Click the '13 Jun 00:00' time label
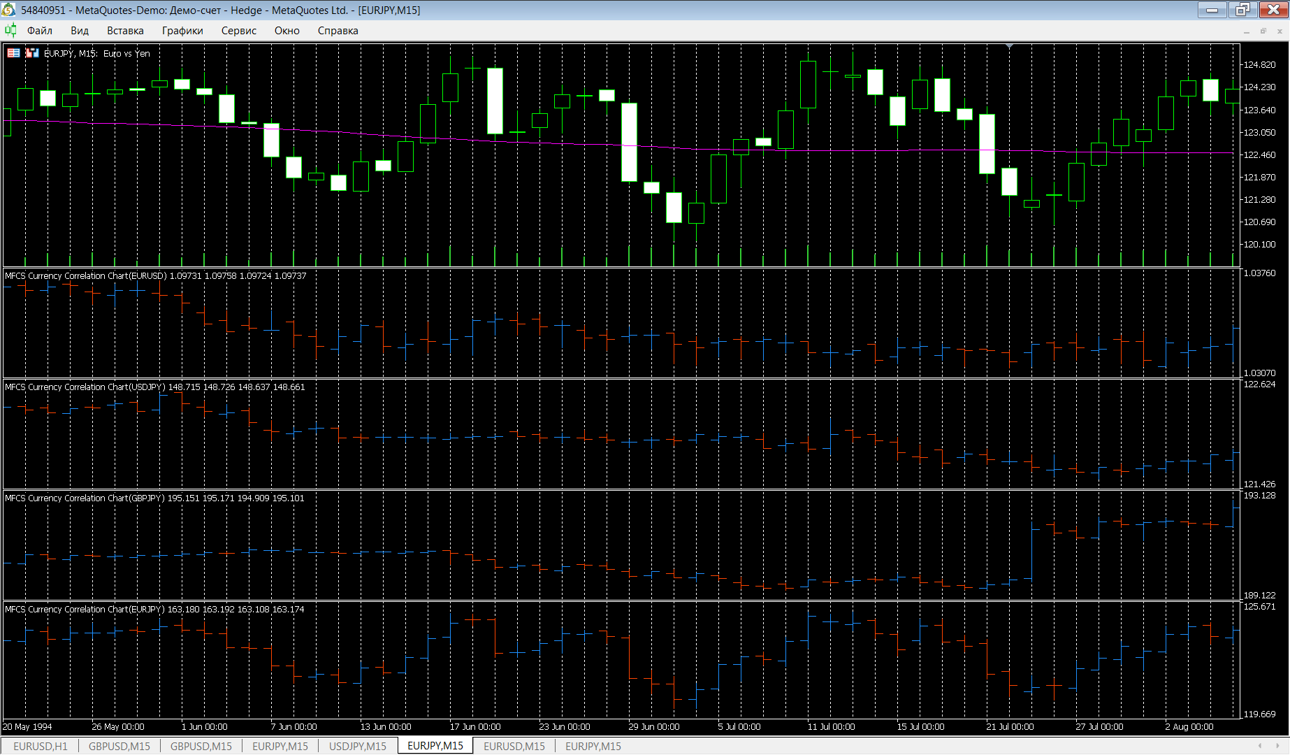 tap(386, 726)
